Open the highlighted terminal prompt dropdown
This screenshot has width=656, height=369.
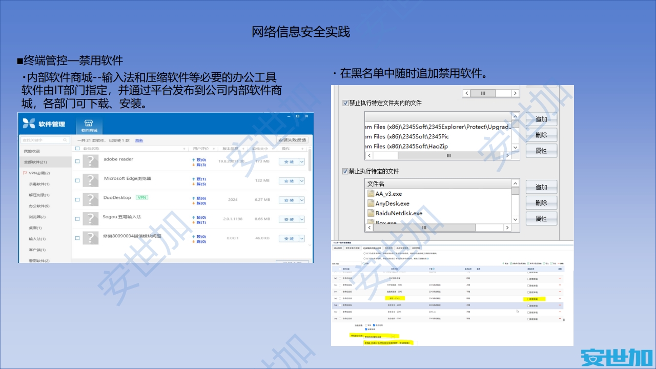tap(379, 337)
